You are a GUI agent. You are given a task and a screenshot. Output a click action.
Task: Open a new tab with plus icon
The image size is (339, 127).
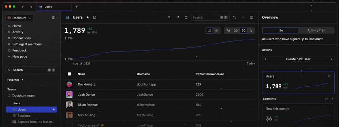76,7
